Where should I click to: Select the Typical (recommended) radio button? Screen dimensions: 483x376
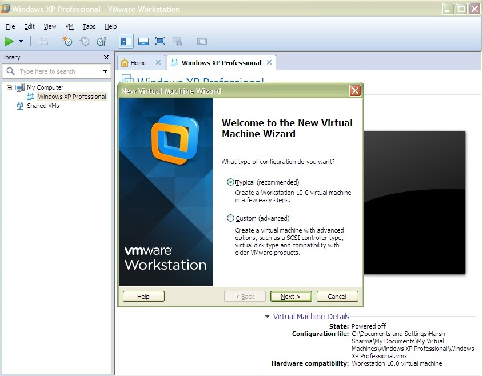pos(230,182)
